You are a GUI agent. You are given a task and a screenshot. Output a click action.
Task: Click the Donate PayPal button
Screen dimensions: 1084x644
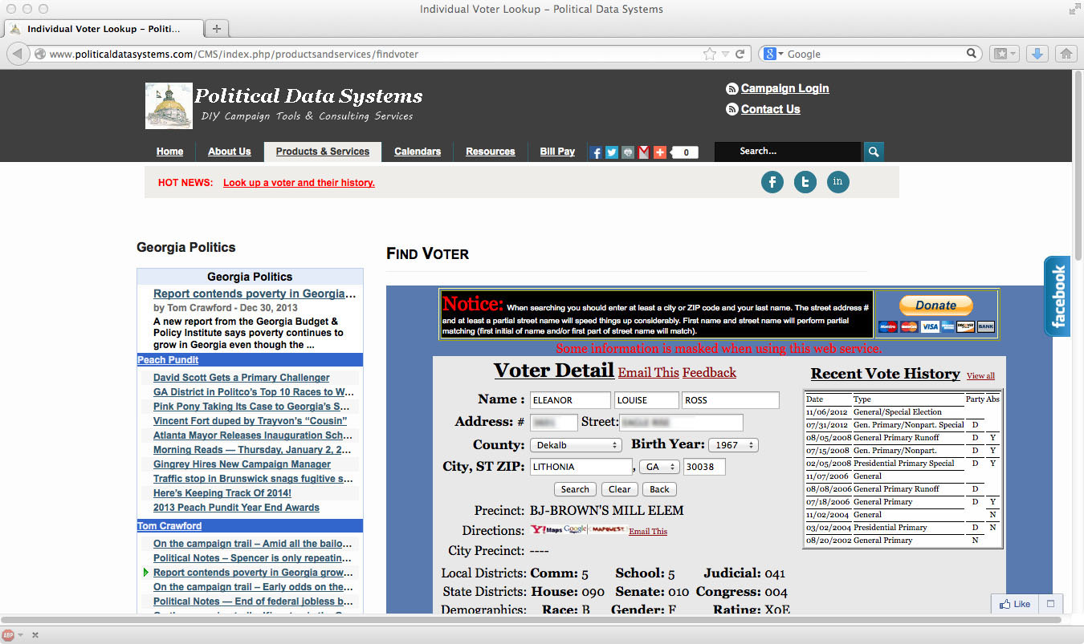[935, 305]
